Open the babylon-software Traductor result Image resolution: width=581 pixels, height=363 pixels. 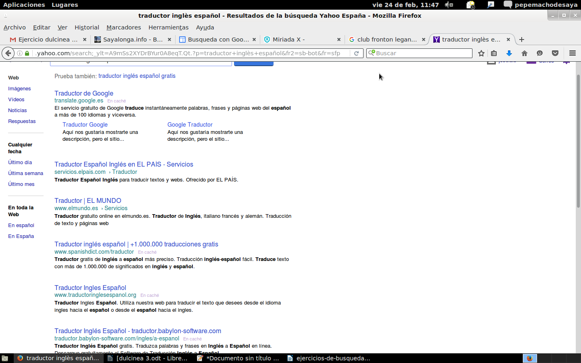138,331
